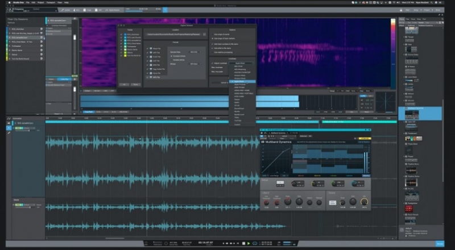Choose YouTube from loudness list

tap(238, 120)
